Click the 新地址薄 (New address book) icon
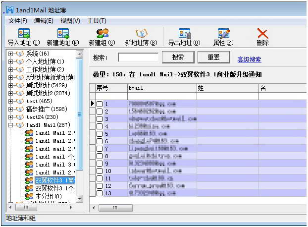308x227 pixels. [141, 33]
